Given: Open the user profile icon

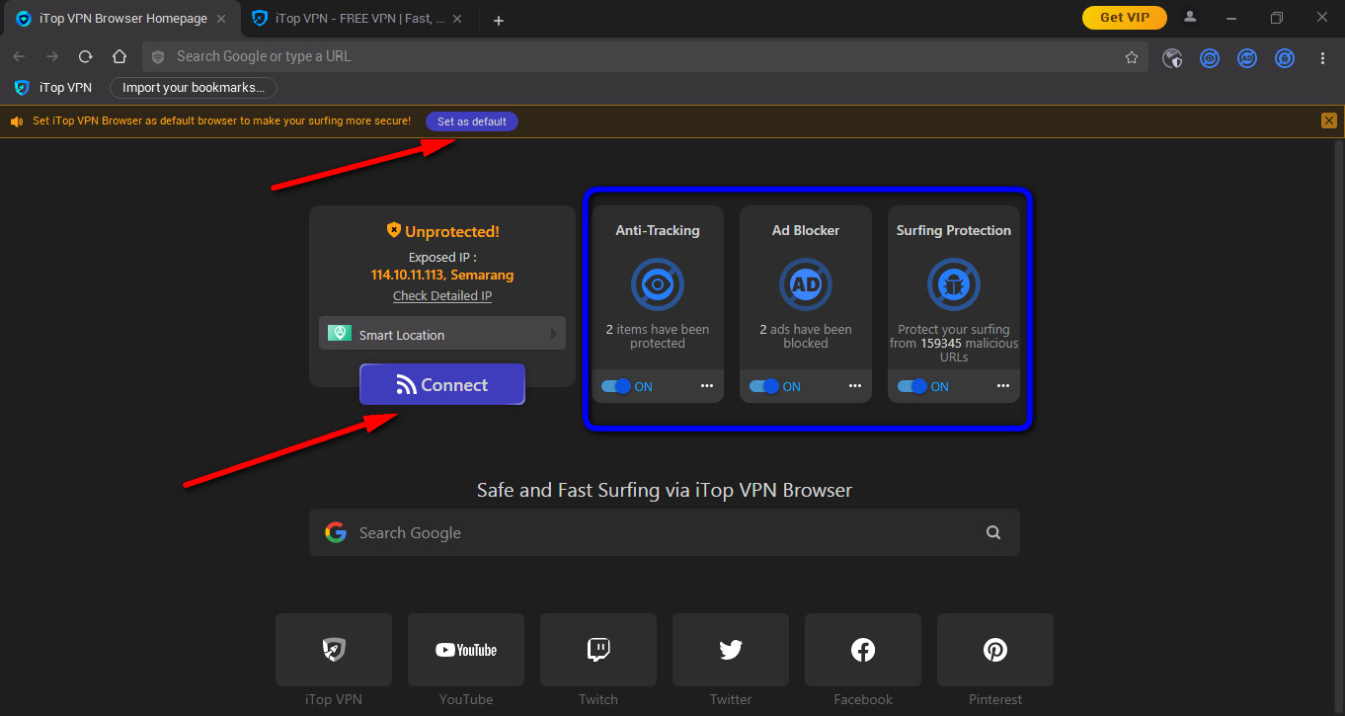Looking at the screenshot, I should click(x=1190, y=17).
